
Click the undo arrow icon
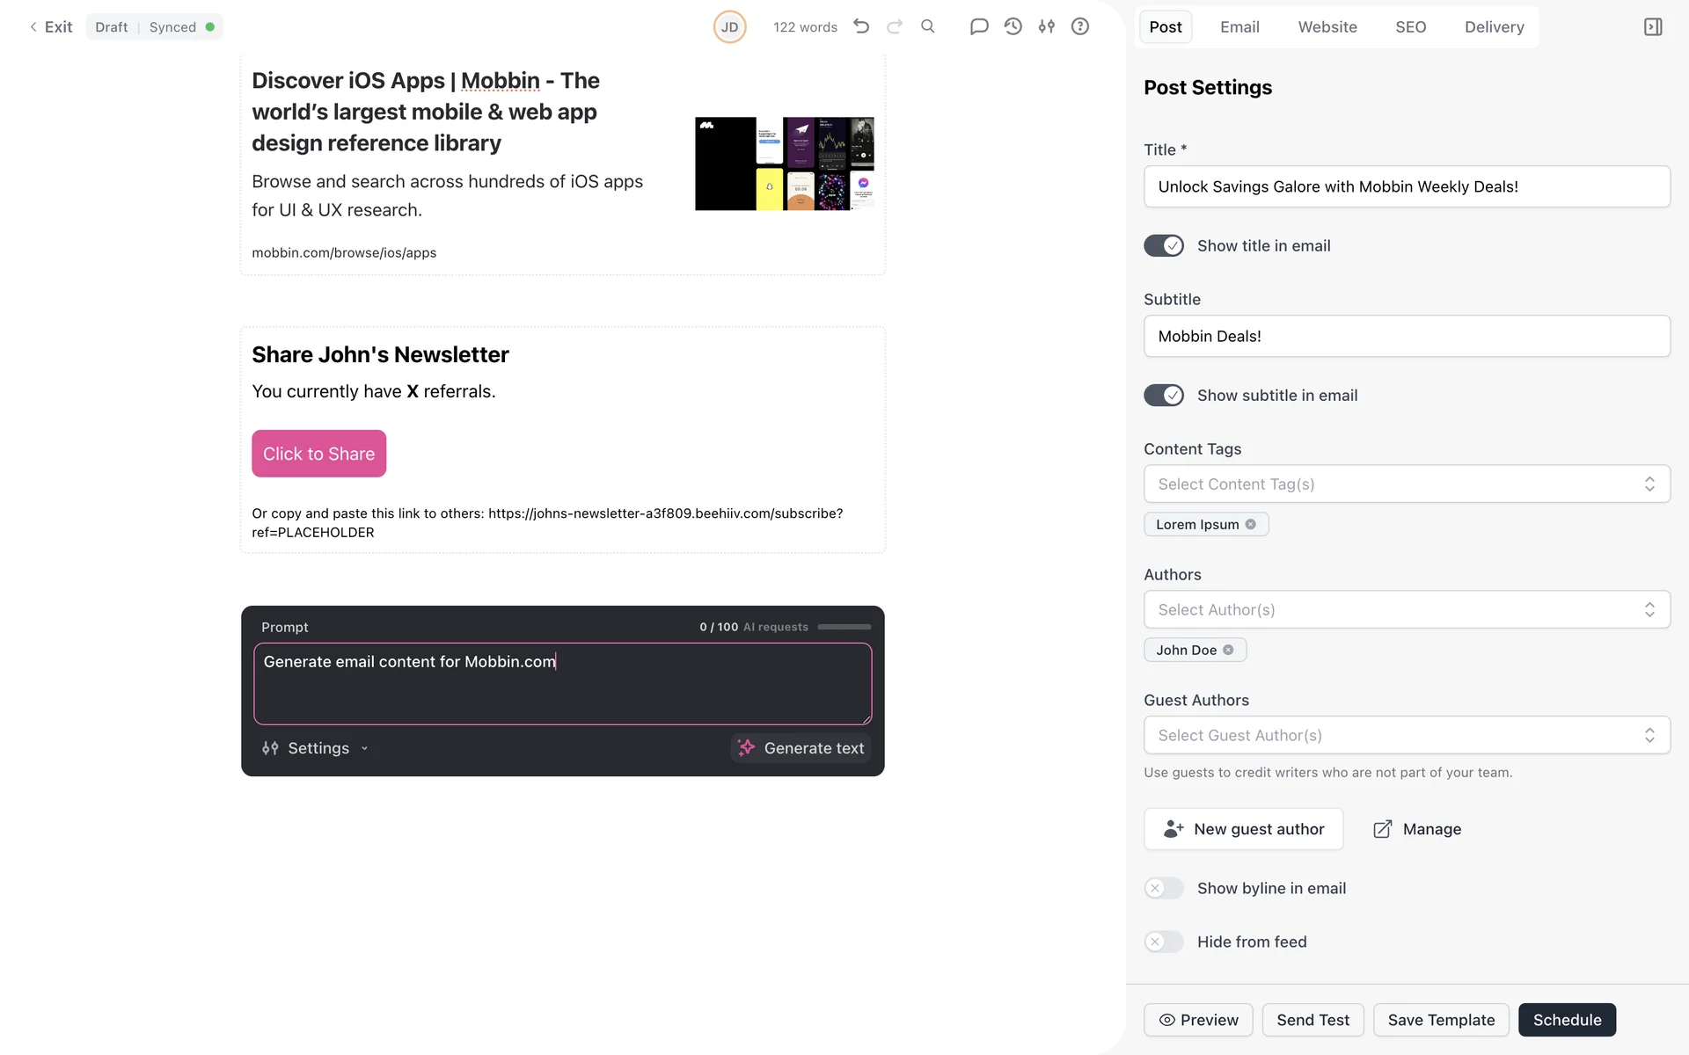click(x=861, y=26)
